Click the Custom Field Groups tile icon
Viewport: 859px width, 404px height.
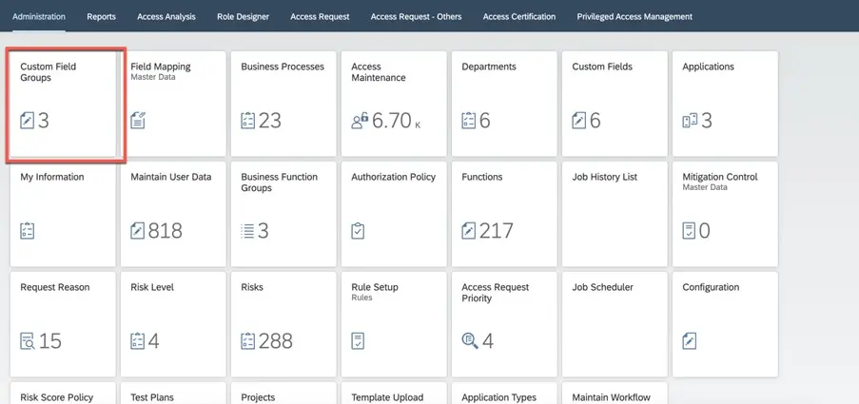click(x=28, y=121)
